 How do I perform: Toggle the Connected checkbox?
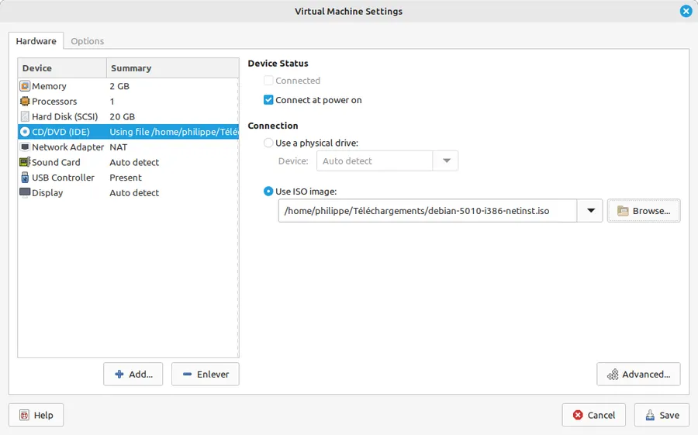[x=268, y=81]
